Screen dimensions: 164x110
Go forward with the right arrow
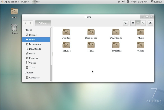click(31, 23)
